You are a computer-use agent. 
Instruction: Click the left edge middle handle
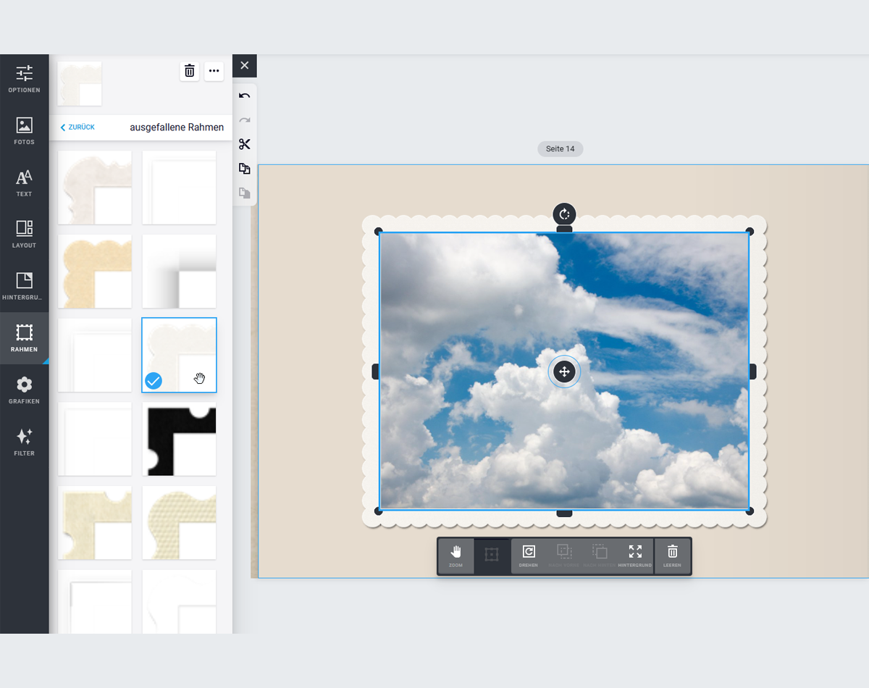click(x=375, y=372)
